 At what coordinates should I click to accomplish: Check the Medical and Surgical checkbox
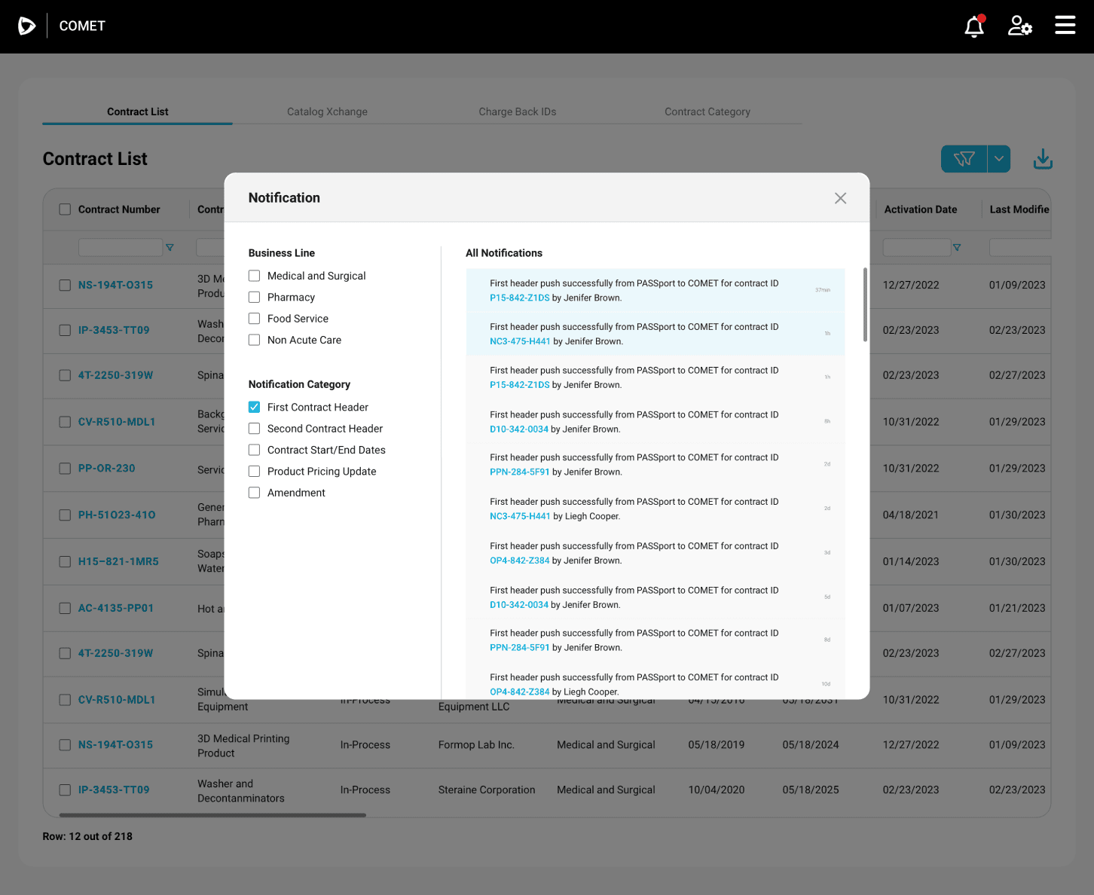coord(255,276)
